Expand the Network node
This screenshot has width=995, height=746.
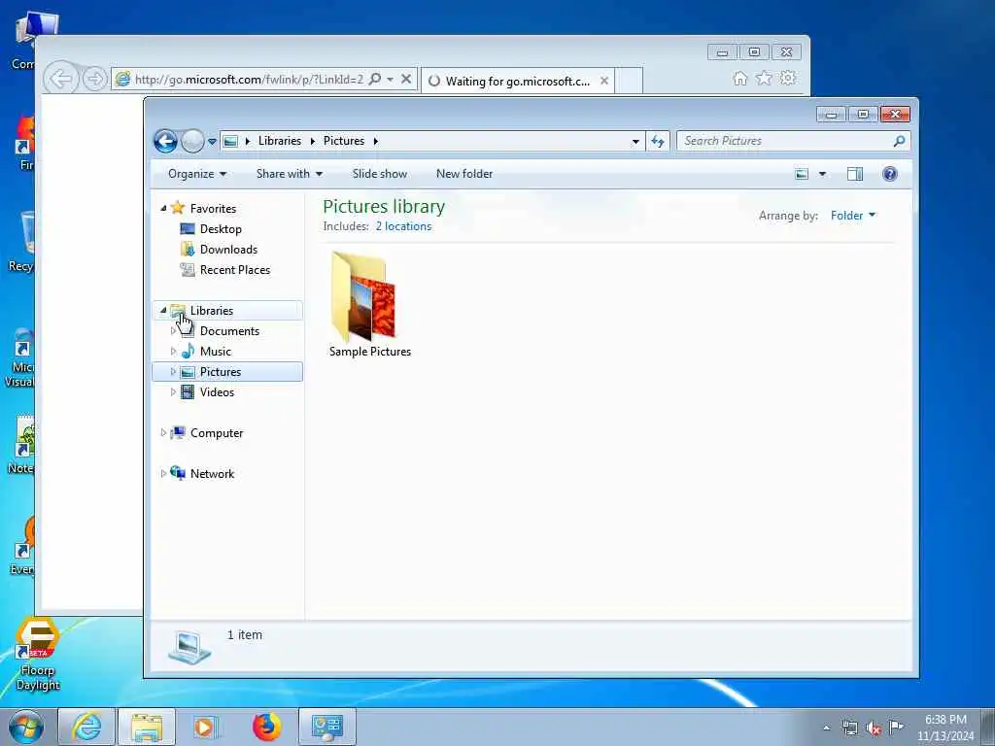163,473
